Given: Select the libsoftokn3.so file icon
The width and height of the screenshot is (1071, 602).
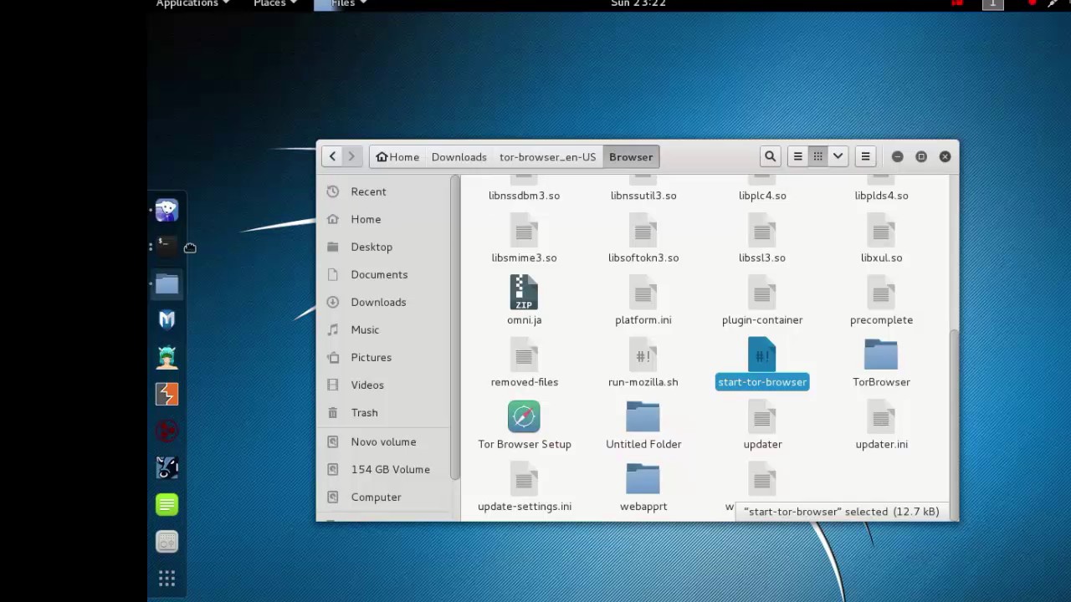Looking at the screenshot, I should [x=643, y=231].
